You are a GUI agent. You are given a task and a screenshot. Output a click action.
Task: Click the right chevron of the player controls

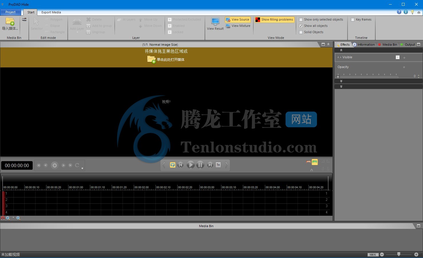click(227, 165)
